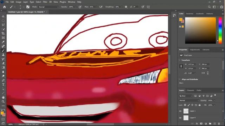Switch to the Swatches tab
This screenshot has width=225, height=126.
(189, 14)
